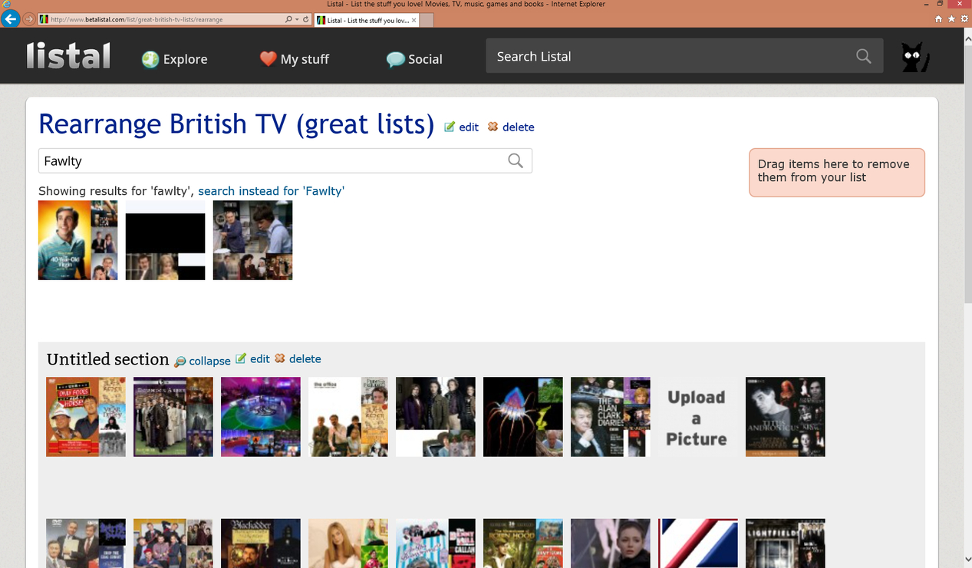Click the Upload a Picture placeholder
Image resolution: width=972 pixels, height=568 pixels.
pyautogui.click(x=698, y=417)
